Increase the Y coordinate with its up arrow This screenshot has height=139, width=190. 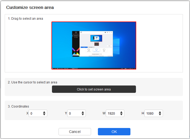(83, 112)
